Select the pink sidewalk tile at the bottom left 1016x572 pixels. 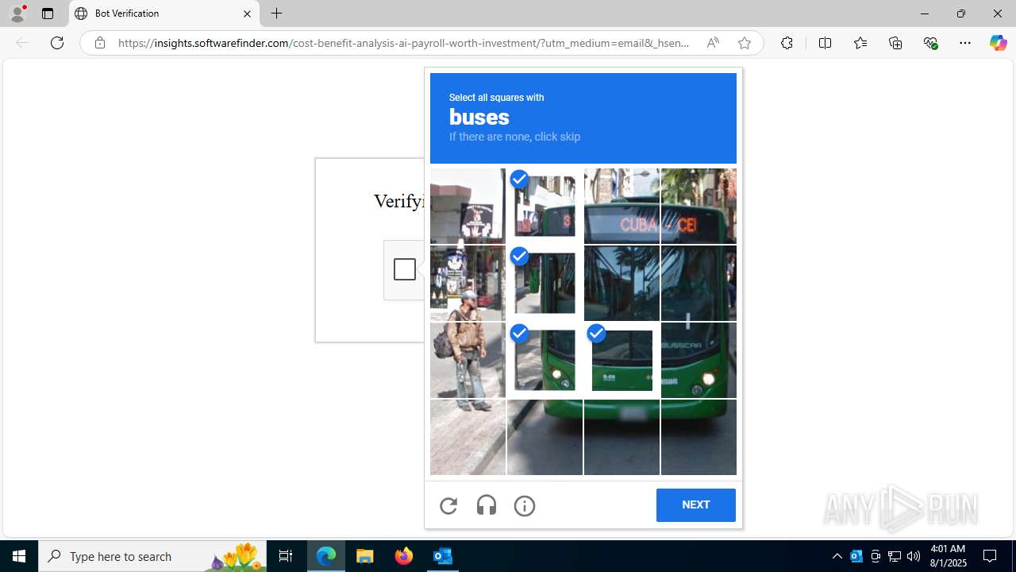pyautogui.click(x=468, y=437)
